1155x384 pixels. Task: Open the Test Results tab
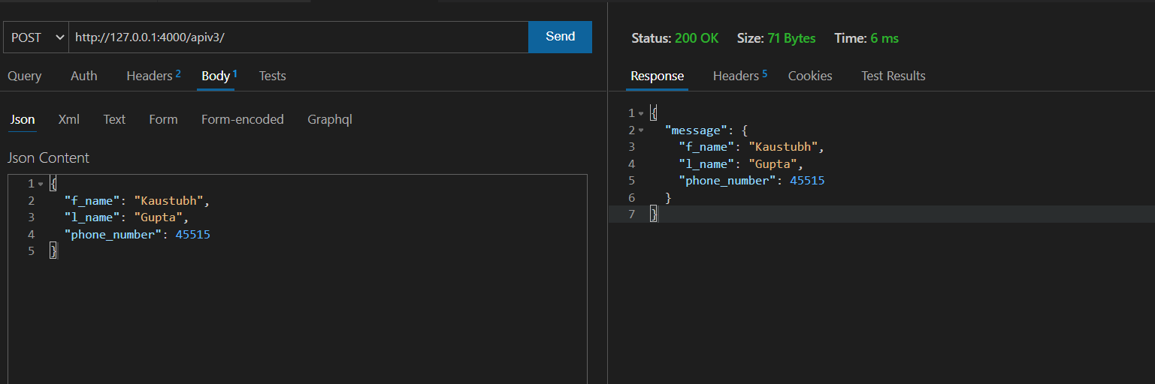coord(893,76)
